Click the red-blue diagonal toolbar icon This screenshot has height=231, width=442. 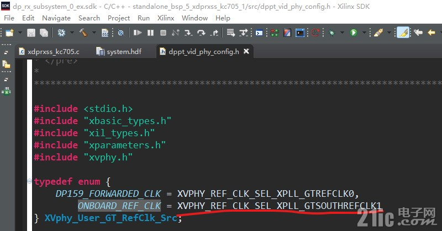tap(287, 33)
